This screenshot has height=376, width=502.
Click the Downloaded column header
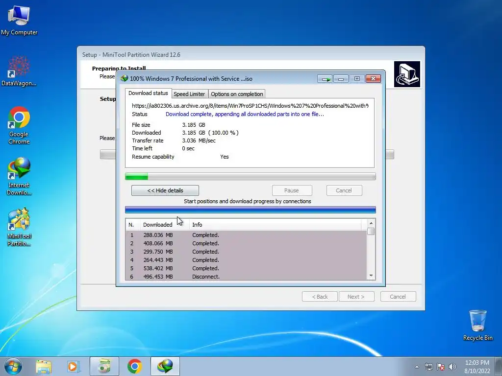(x=165, y=225)
